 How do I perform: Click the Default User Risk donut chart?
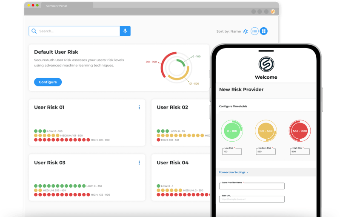point(176,67)
